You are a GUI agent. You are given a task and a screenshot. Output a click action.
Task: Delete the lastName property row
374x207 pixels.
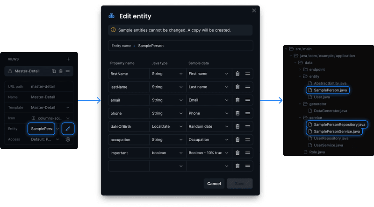click(x=237, y=87)
